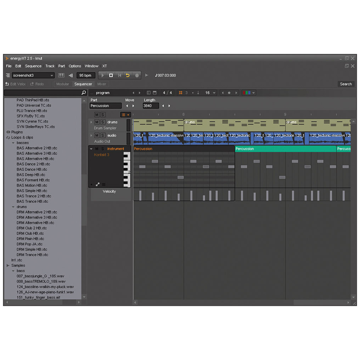Click the metronome level meter icon
The height and width of the screenshot is (360, 360).
(71, 75)
